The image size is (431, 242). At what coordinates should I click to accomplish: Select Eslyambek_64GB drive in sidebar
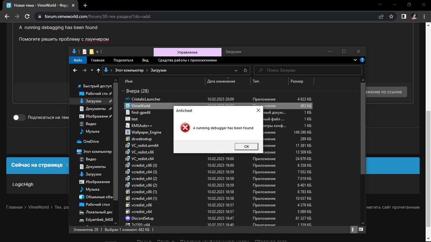(x=96, y=220)
